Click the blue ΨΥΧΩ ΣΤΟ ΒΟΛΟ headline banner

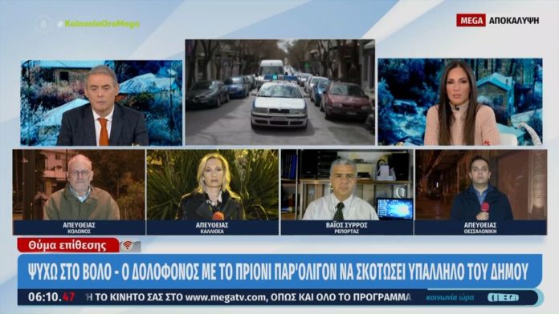279,272
